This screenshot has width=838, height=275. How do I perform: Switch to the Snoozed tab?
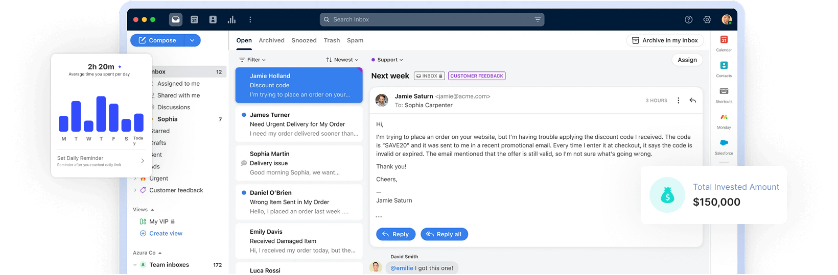304,40
